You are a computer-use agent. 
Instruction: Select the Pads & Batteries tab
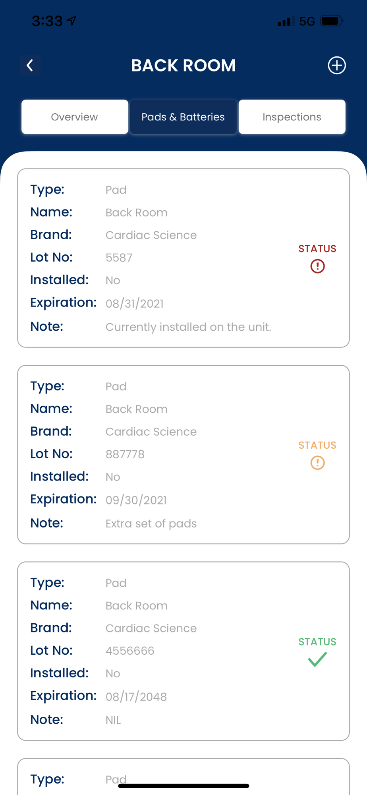(183, 117)
